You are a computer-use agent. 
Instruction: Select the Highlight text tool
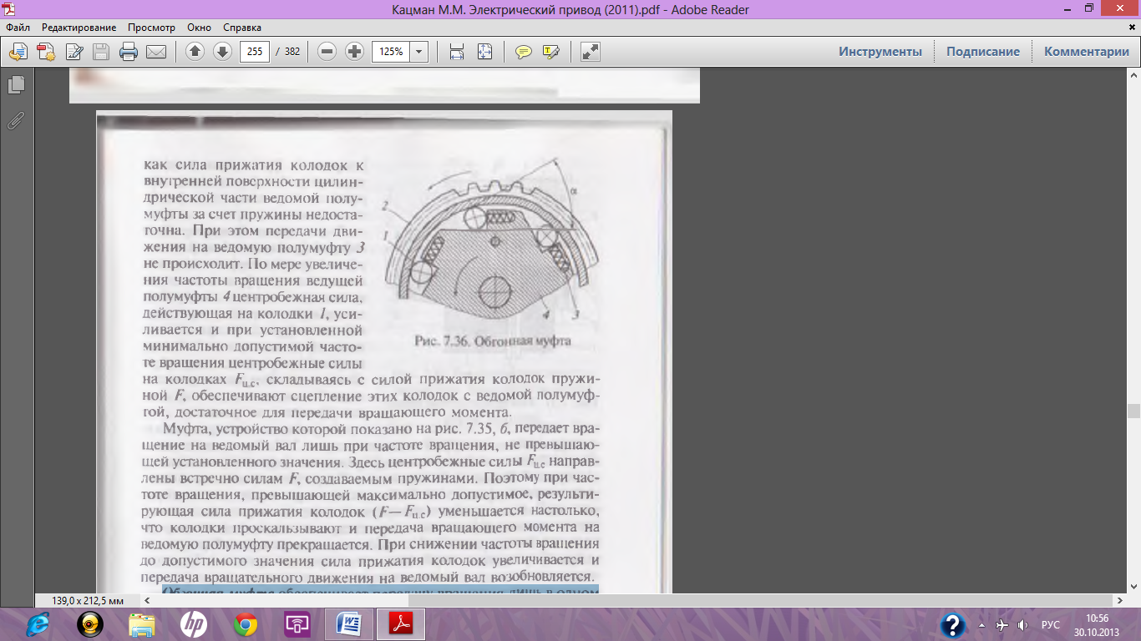click(551, 52)
